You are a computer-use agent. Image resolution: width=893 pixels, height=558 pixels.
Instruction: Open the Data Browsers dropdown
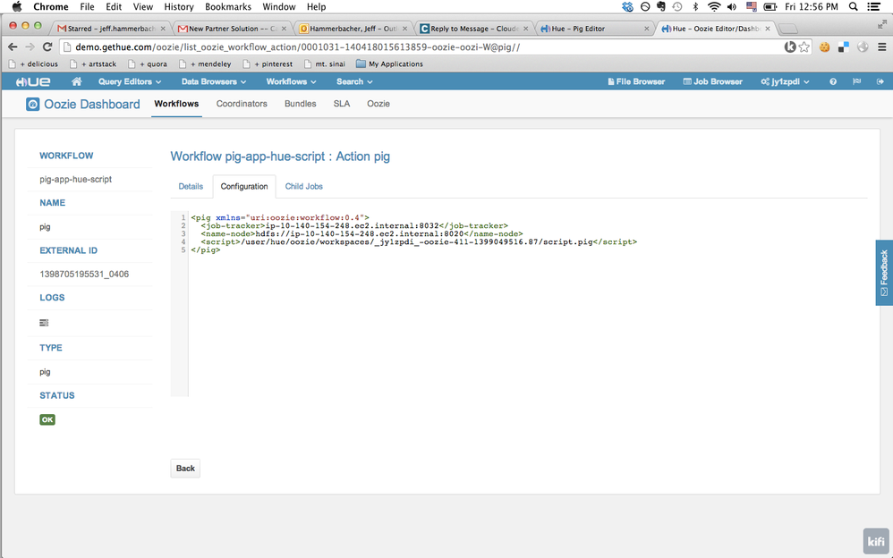(x=214, y=81)
